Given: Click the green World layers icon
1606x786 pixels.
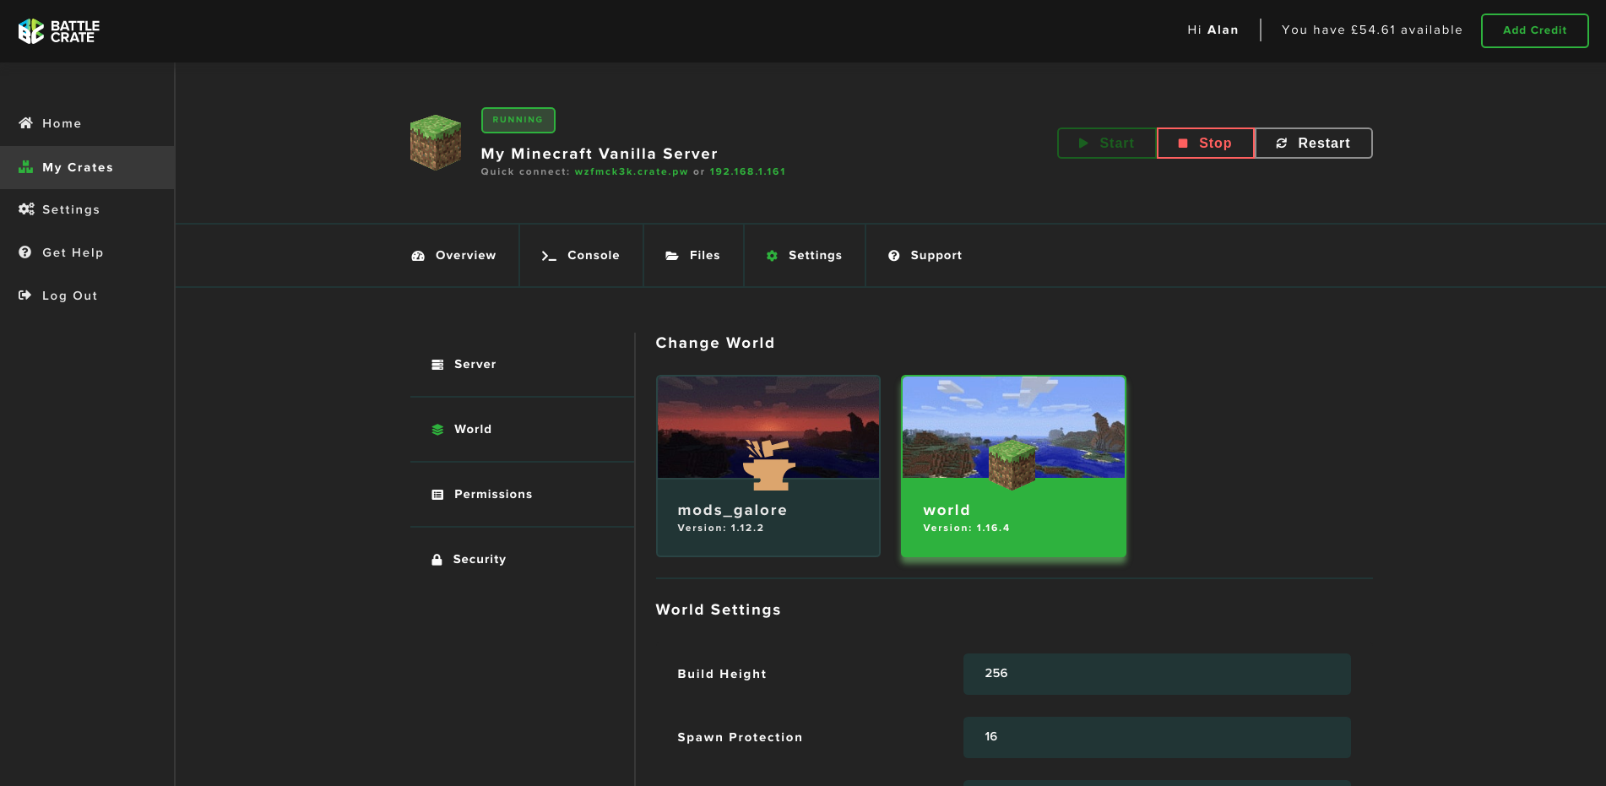Looking at the screenshot, I should pos(437,430).
